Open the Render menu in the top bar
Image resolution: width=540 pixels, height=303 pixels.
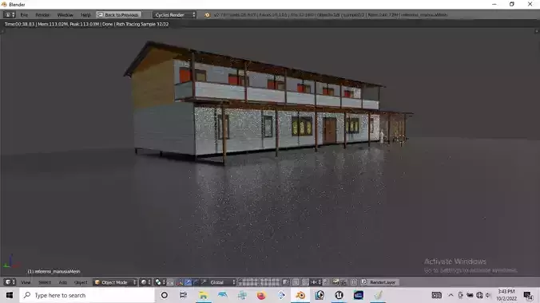click(x=42, y=15)
